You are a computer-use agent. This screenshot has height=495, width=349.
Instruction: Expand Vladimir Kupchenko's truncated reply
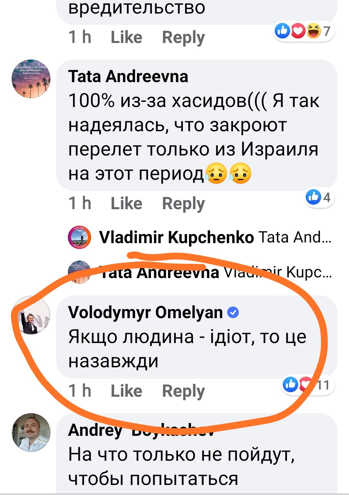point(295,238)
